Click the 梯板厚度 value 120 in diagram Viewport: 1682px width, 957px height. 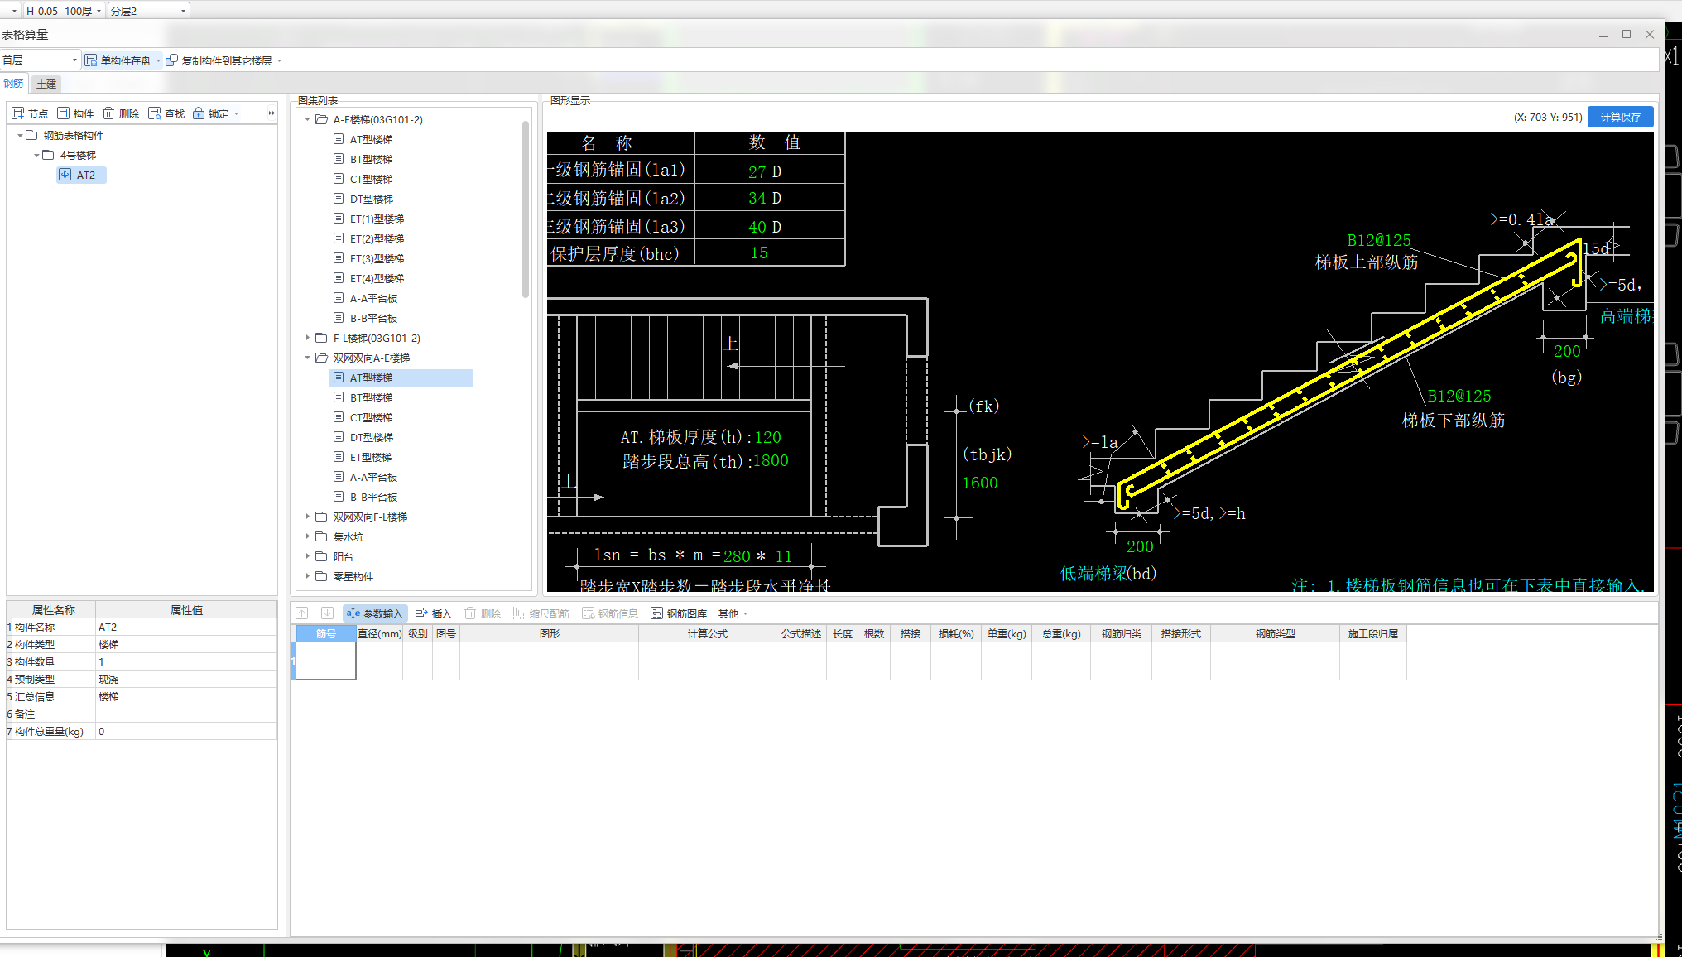click(767, 437)
